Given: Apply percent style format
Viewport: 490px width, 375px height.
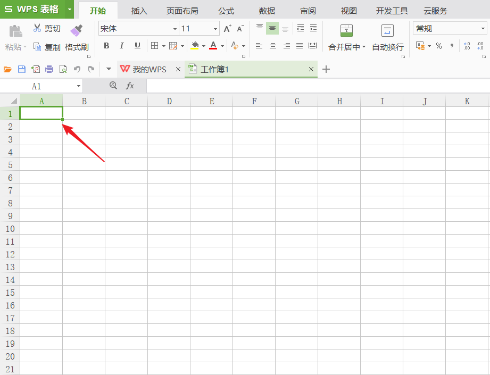Looking at the screenshot, I should (439, 46).
